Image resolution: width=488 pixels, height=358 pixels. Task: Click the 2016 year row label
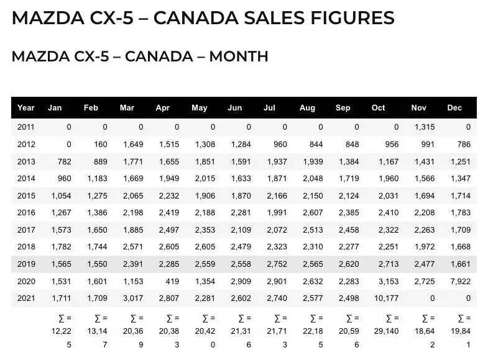click(26, 213)
